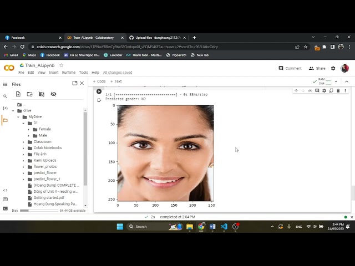Viewport: 355px width, 266px height.
Task: Open the terminal icon in sidebar
Action: pyautogui.click(x=5, y=208)
